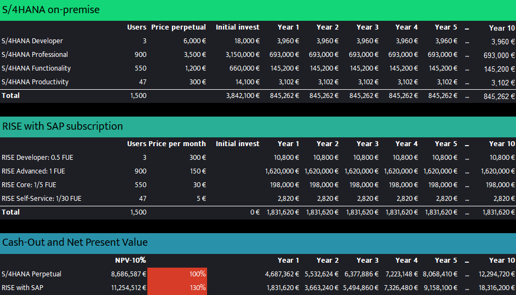Click the '150 €' price per month cell

tap(197, 171)
